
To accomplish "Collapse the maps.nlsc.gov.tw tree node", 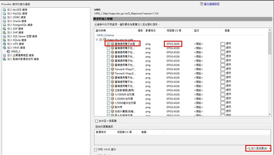I will pos(97,40).
